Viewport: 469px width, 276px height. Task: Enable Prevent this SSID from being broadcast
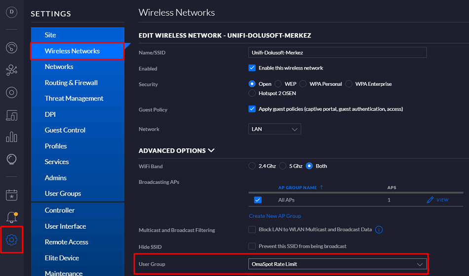[x=252, y=246]
